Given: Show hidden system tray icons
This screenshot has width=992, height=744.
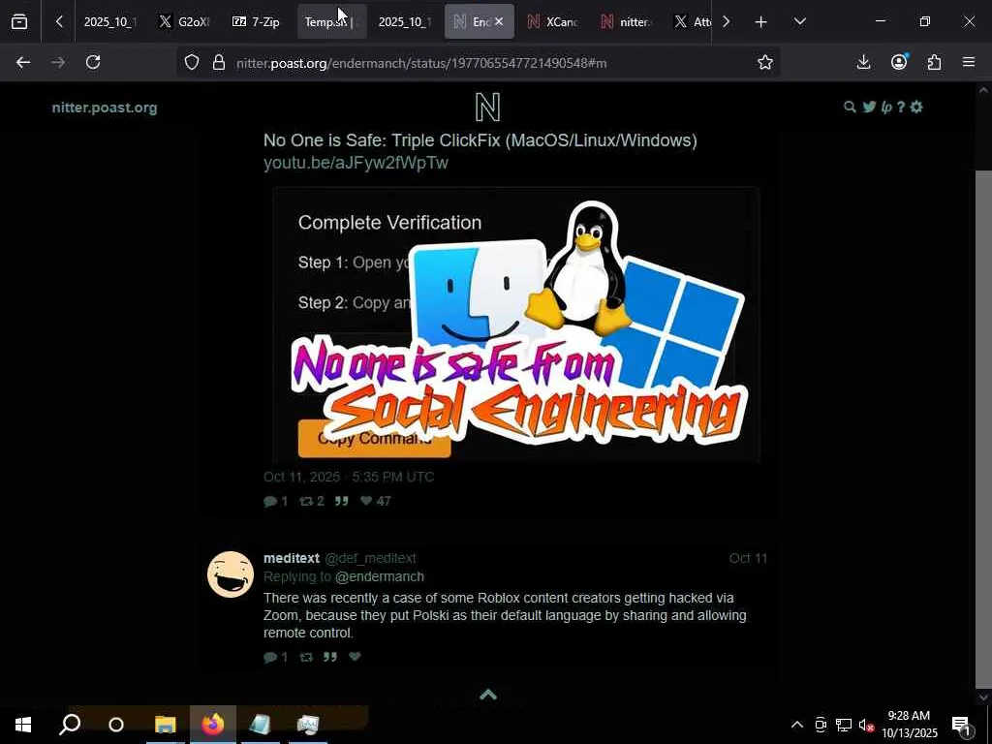Looking at the screenshot, I should click(797, 725).
